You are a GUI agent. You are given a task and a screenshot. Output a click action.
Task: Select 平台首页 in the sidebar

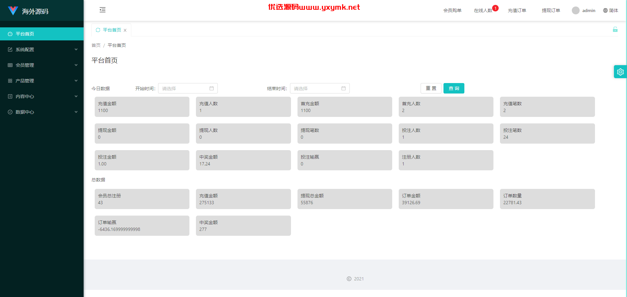point(42,34)
